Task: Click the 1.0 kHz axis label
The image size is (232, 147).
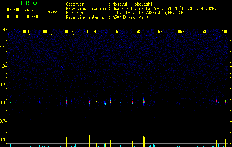Action: pos(3,66)
